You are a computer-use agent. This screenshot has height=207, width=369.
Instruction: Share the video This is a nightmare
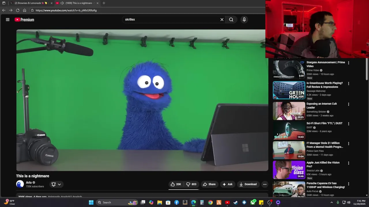pyautogui.click(x=209, y=184)
